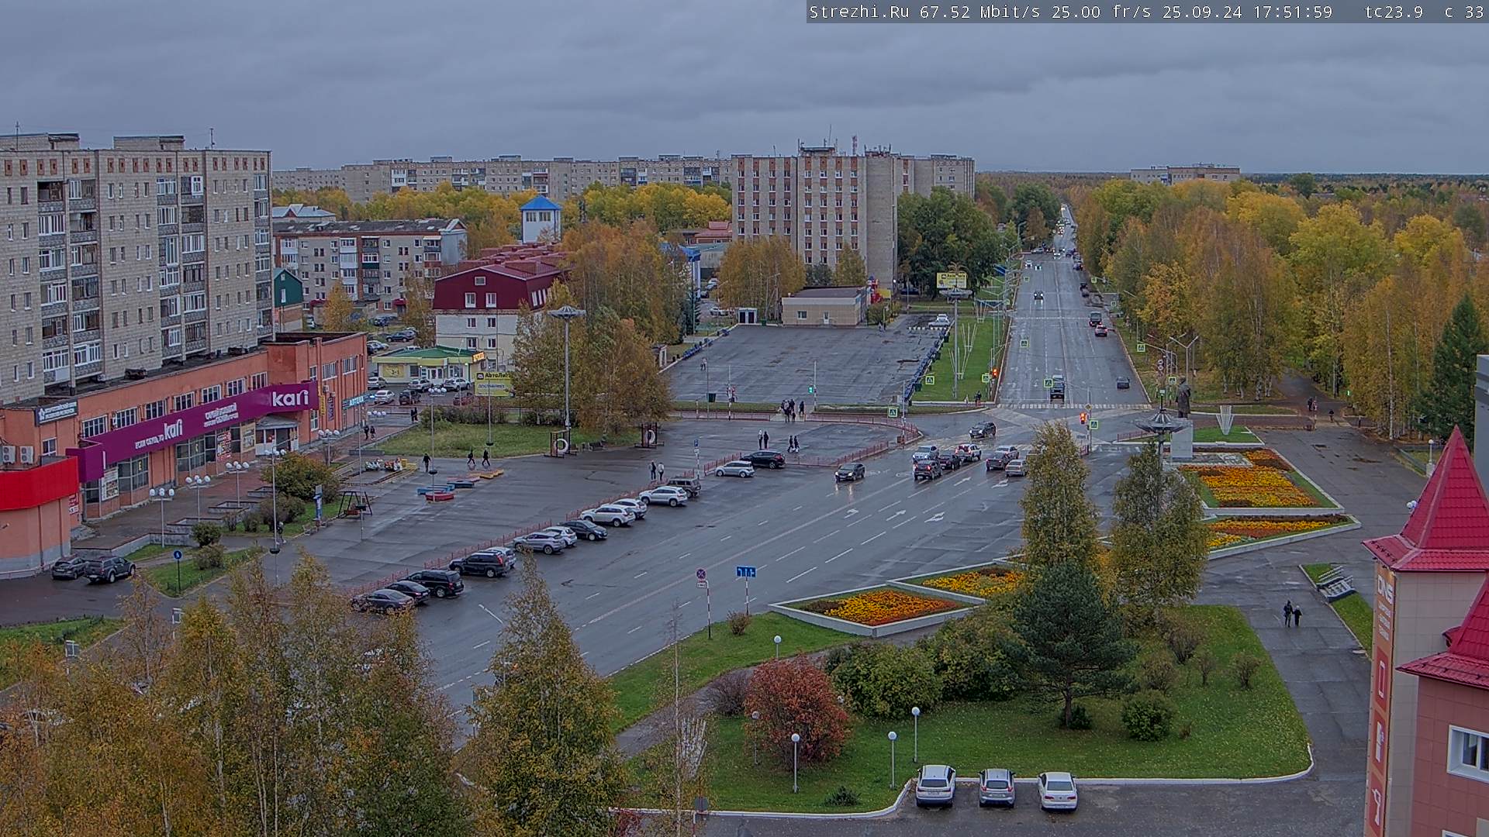The height and width of the screenshot is (837, 1489).
Task: Select the 25.09.24 date stamp
Action: (1202, 12)
